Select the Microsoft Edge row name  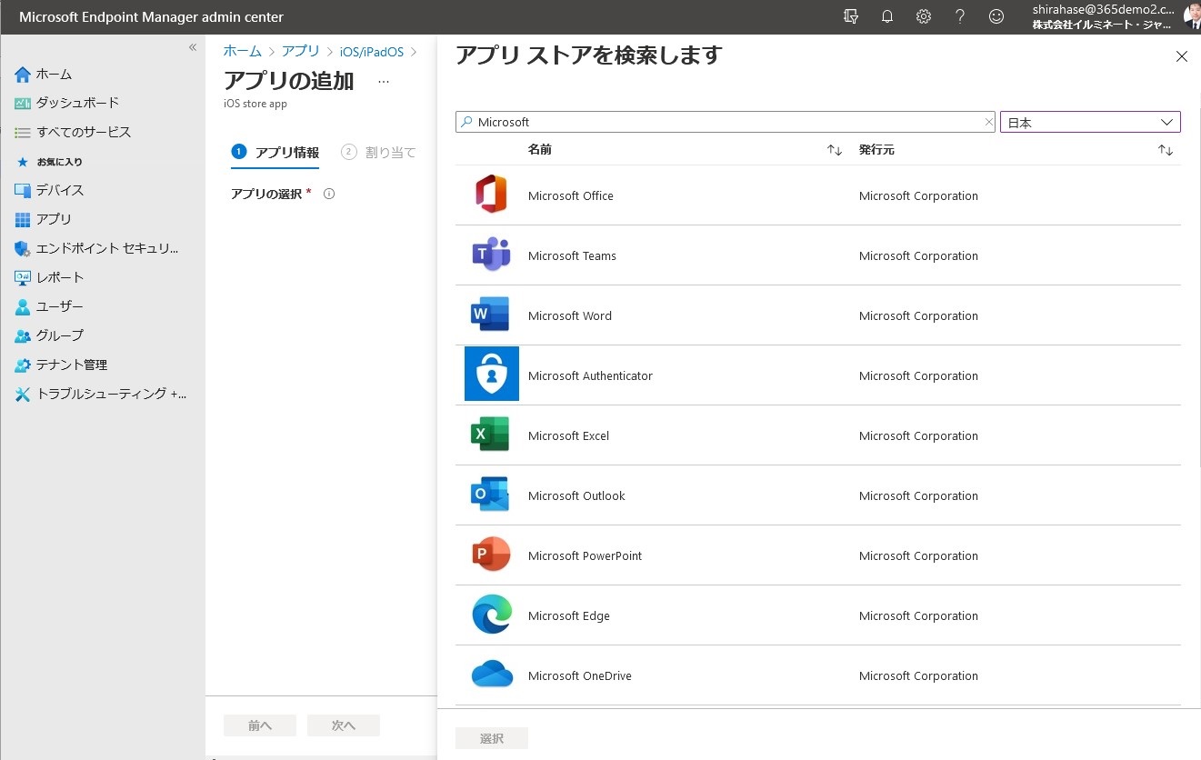click(569, 615)
